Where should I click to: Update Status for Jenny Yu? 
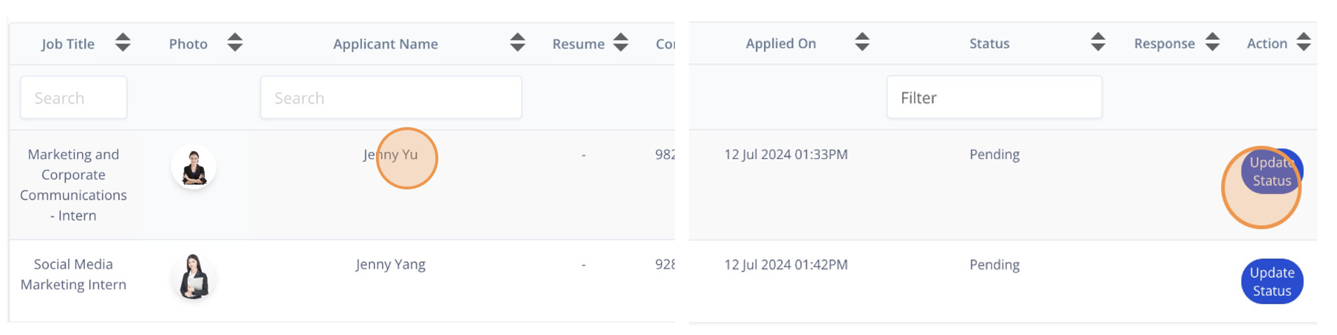pos(1272,172)
